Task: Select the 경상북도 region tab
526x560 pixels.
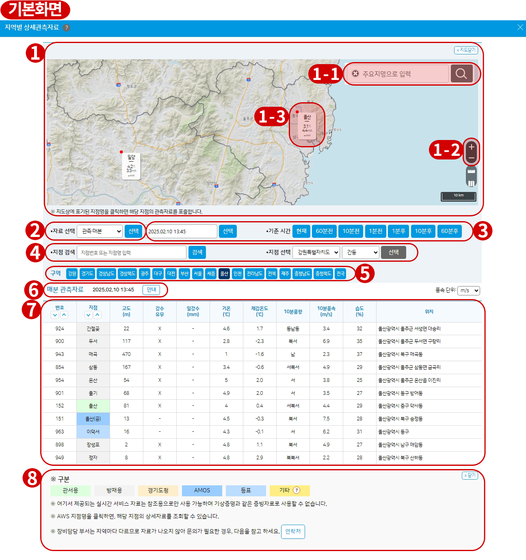Action: click(127, 274)
